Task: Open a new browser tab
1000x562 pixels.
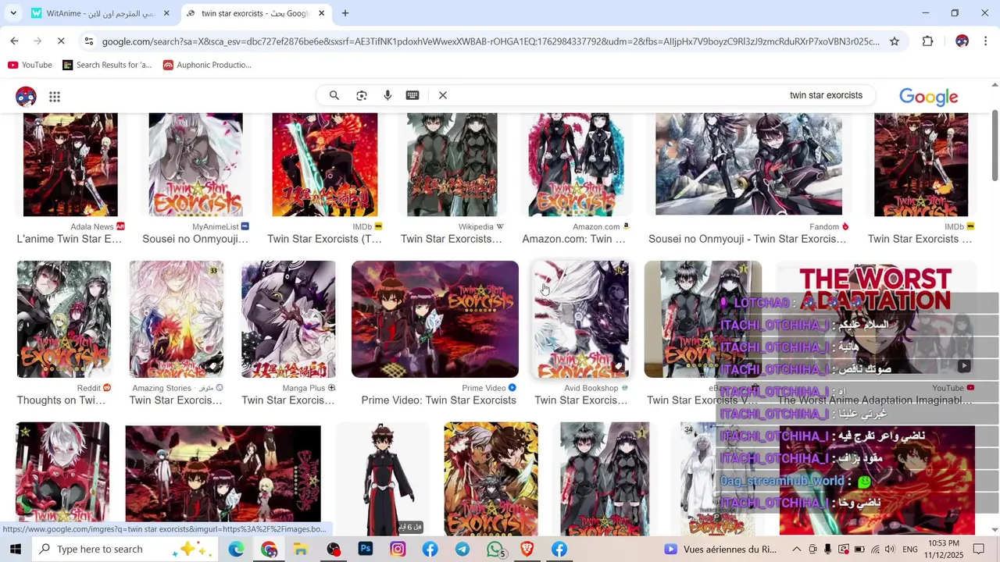Action: click(345, 13)
